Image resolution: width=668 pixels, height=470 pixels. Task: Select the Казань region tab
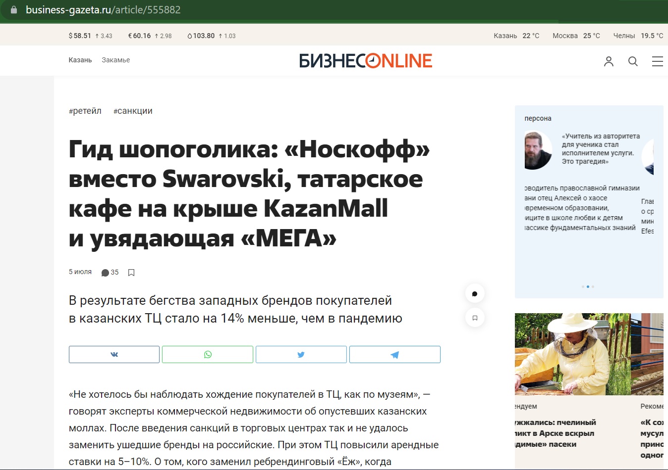click(x=80, y=60)
